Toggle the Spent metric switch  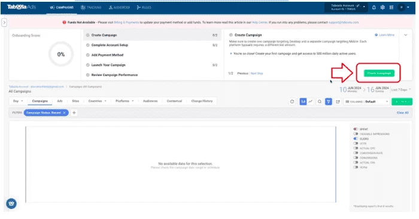[x=356, y=129]
